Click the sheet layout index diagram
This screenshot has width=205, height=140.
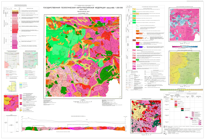(x=12, y=87)
